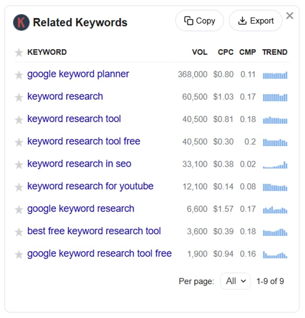Select the $0.94 CPC value

pyautogui.click(x=223, y=254)
